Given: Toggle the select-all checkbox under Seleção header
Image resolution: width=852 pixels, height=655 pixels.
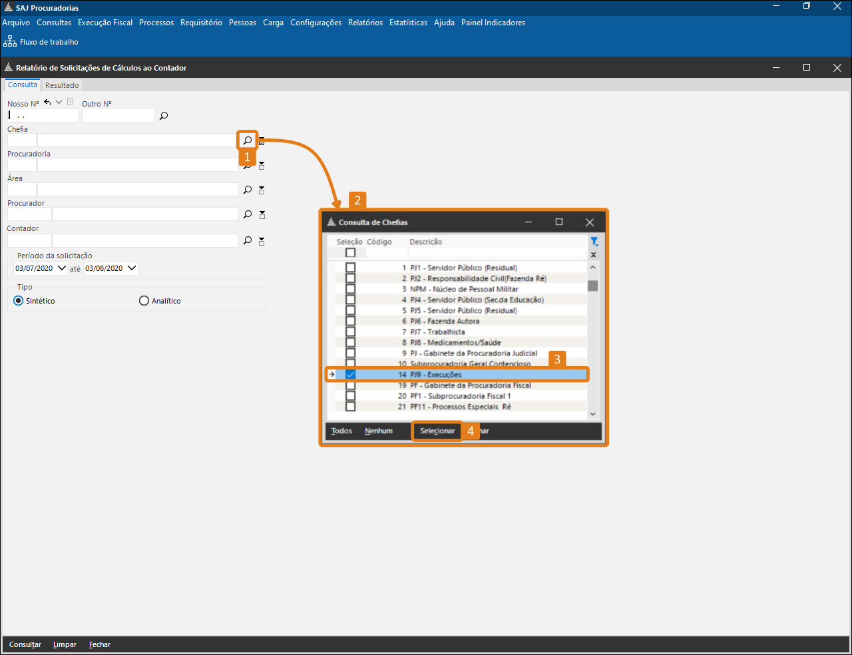Looking at the screenshot, I should coord(351,253).
